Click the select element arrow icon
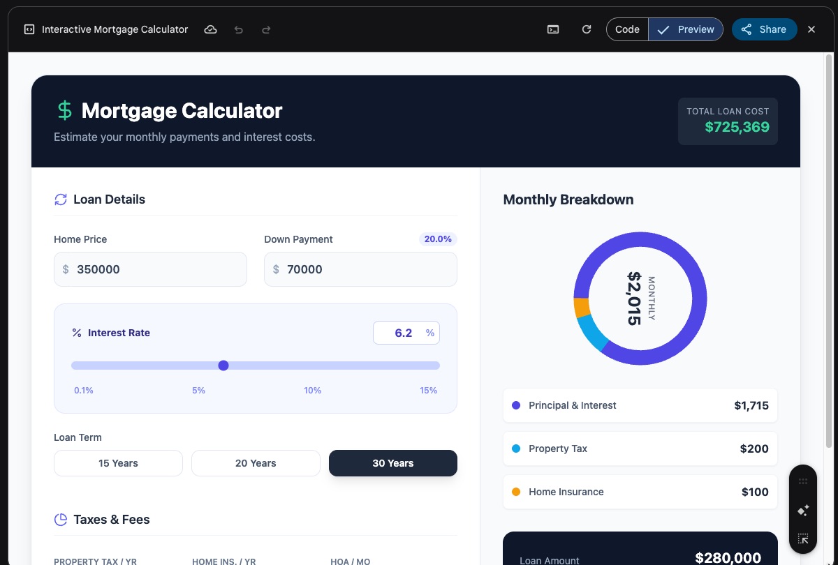This screenshot has height=565, width=838. pyautogui.click(x=803, y=539)
